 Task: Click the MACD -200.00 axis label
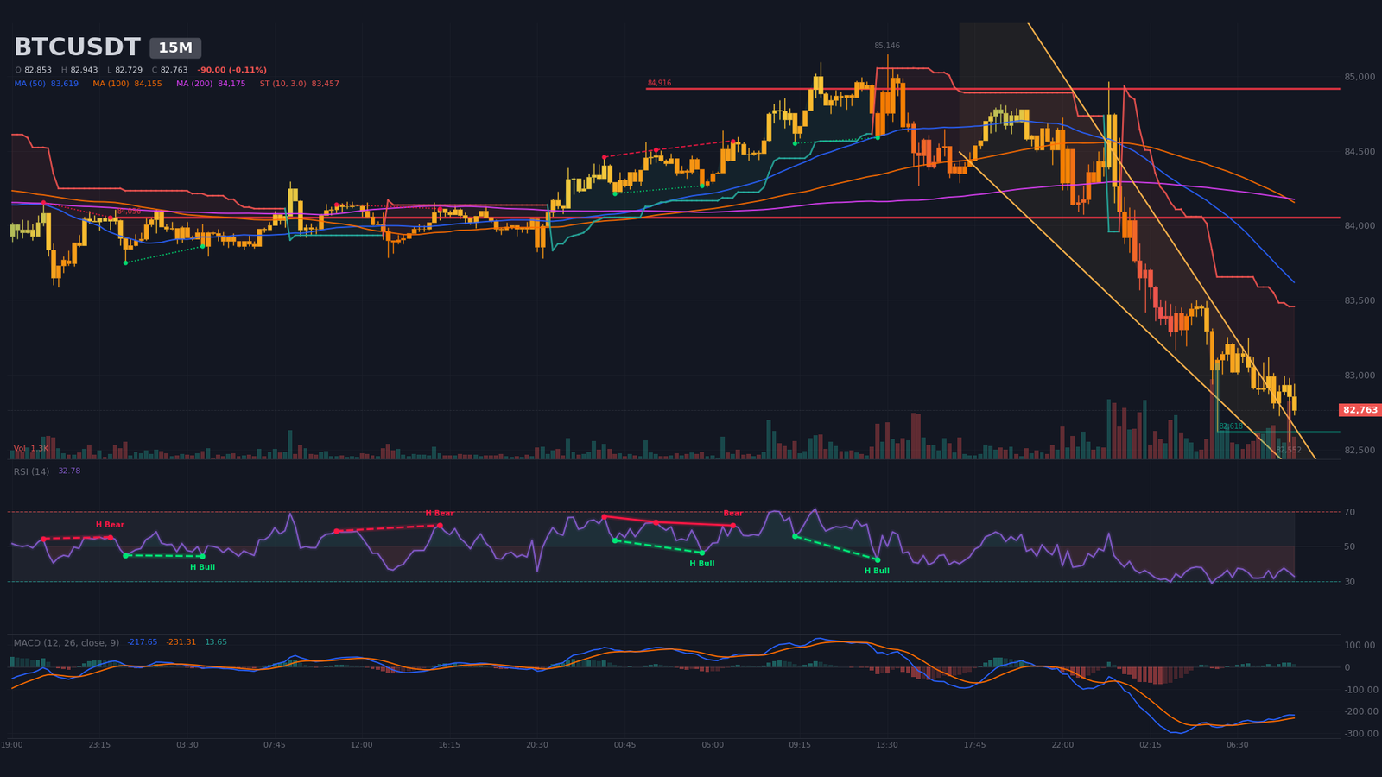tap(1360, 712)
